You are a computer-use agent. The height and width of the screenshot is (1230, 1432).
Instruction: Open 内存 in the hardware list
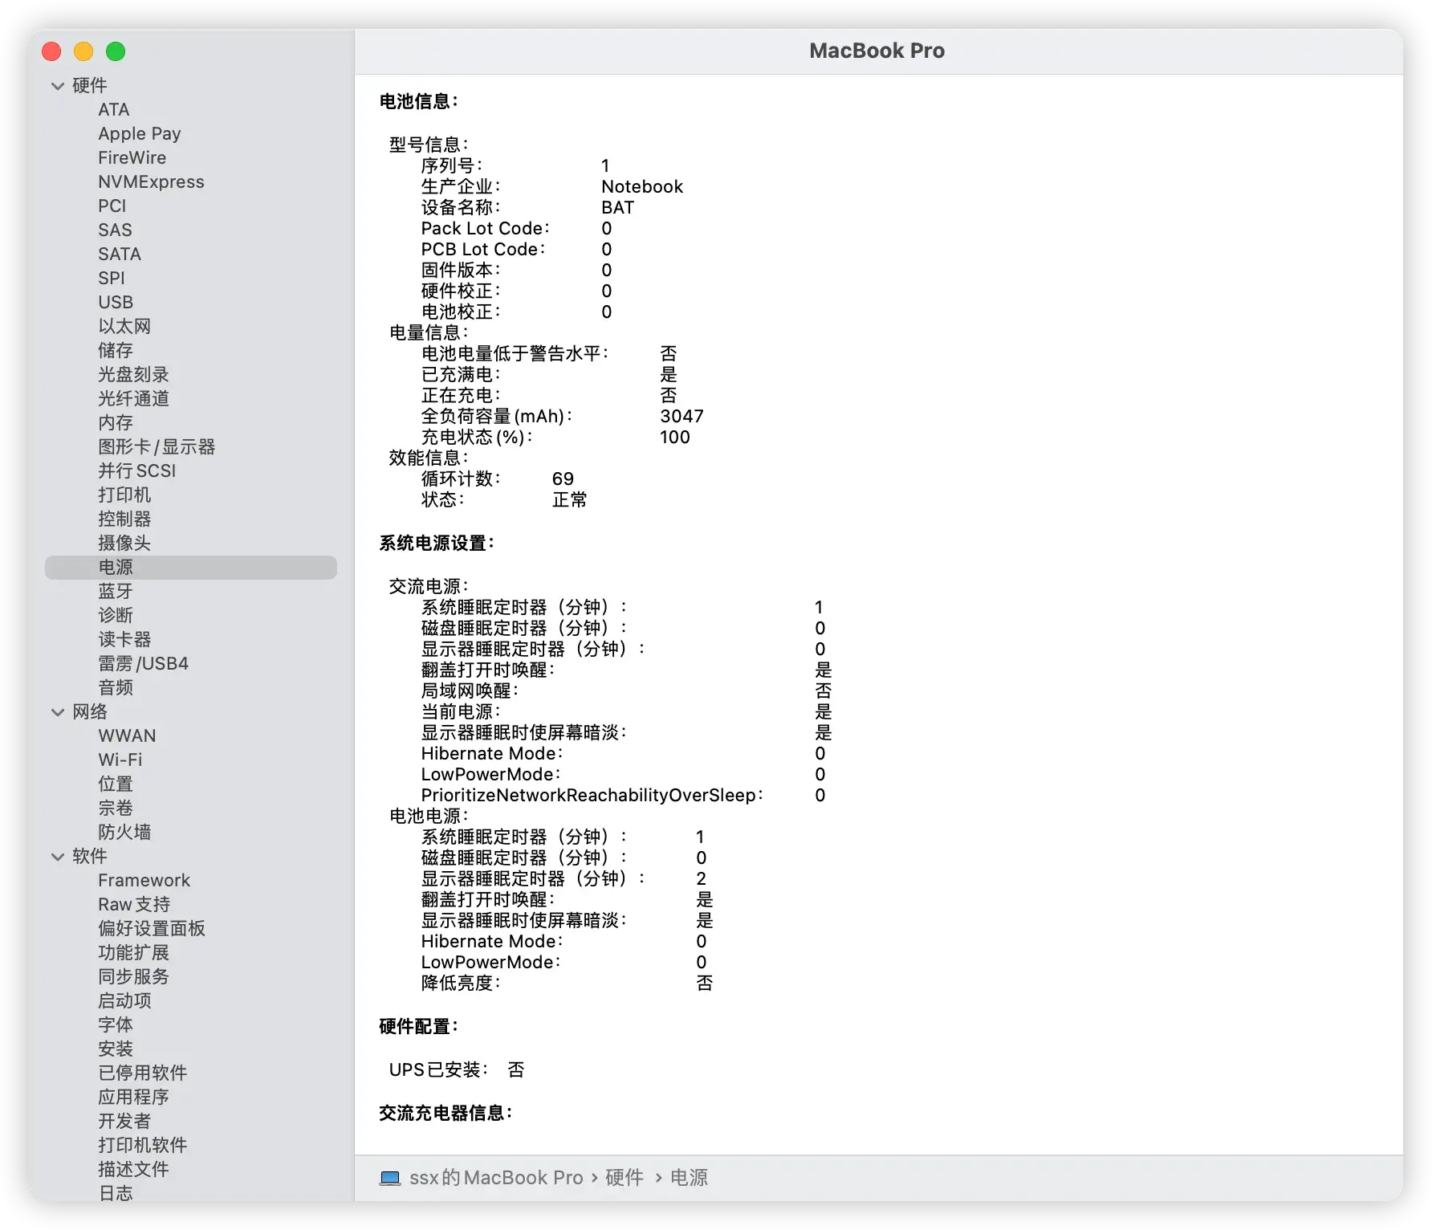pyautogui.click(x=116, y=423)
